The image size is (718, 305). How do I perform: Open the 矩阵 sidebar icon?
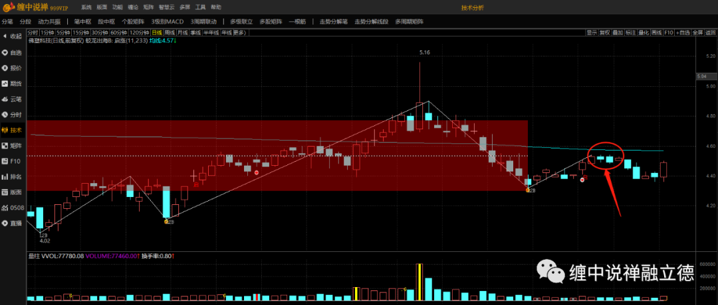[x=5, y=145]
